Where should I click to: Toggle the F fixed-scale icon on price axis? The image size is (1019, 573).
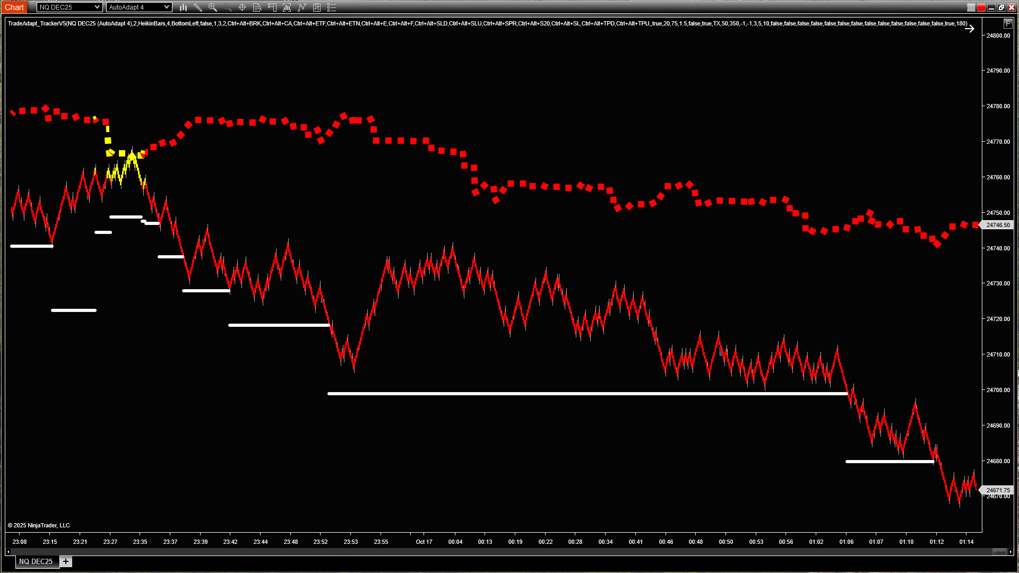[x=1008, y=24]
